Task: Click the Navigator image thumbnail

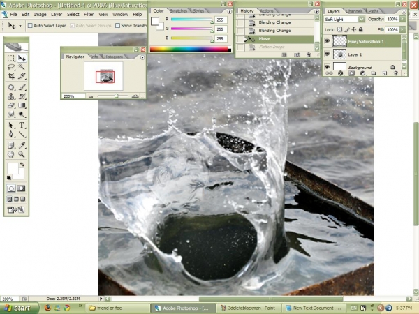Action: pos(105,77)
